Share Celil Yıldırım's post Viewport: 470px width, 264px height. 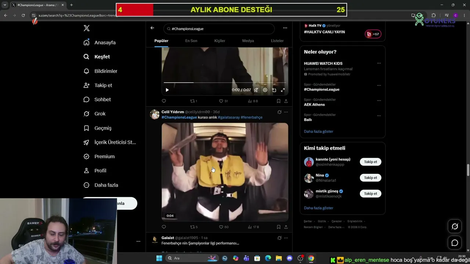coord(286,227)
